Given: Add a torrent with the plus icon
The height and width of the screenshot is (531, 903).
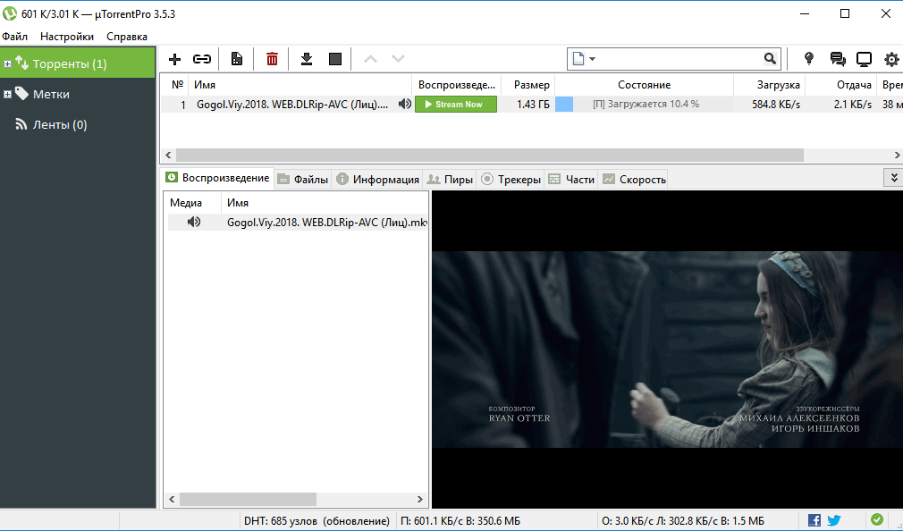Looking at the screenshot, I should pyautogui.click(x=174, y=59).
